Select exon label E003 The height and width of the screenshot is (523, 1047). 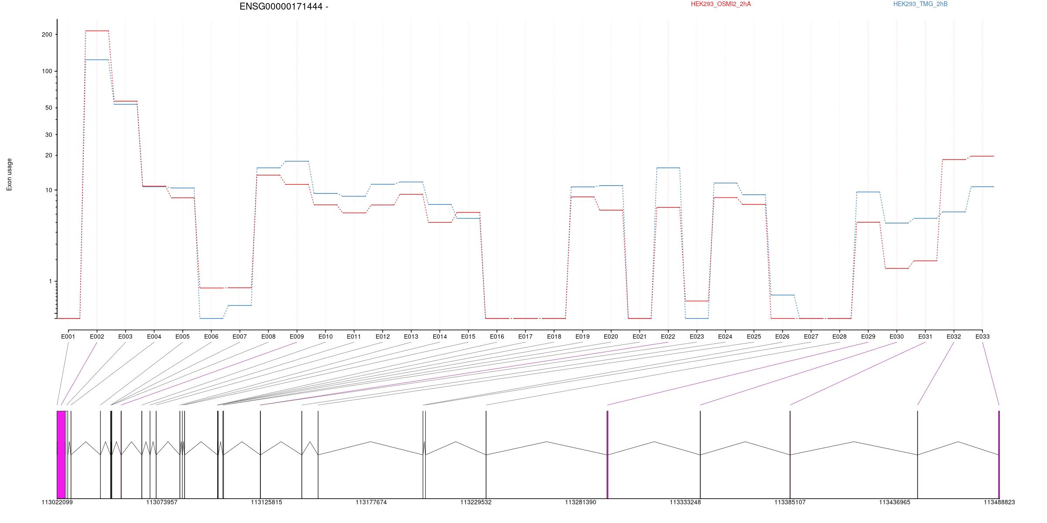[125, 336]
